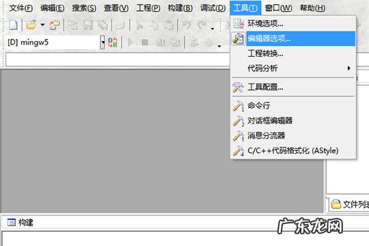
Task: Choose the highlighted 编辑器选项... entry
Action: coord(293,38)
